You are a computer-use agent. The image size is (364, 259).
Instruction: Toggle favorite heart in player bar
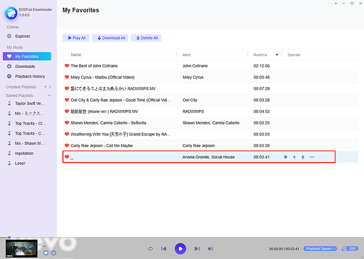(46, 253)
